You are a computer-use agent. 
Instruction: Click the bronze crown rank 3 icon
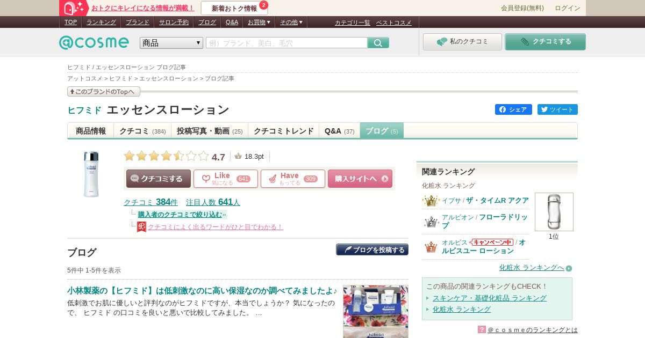431,247
